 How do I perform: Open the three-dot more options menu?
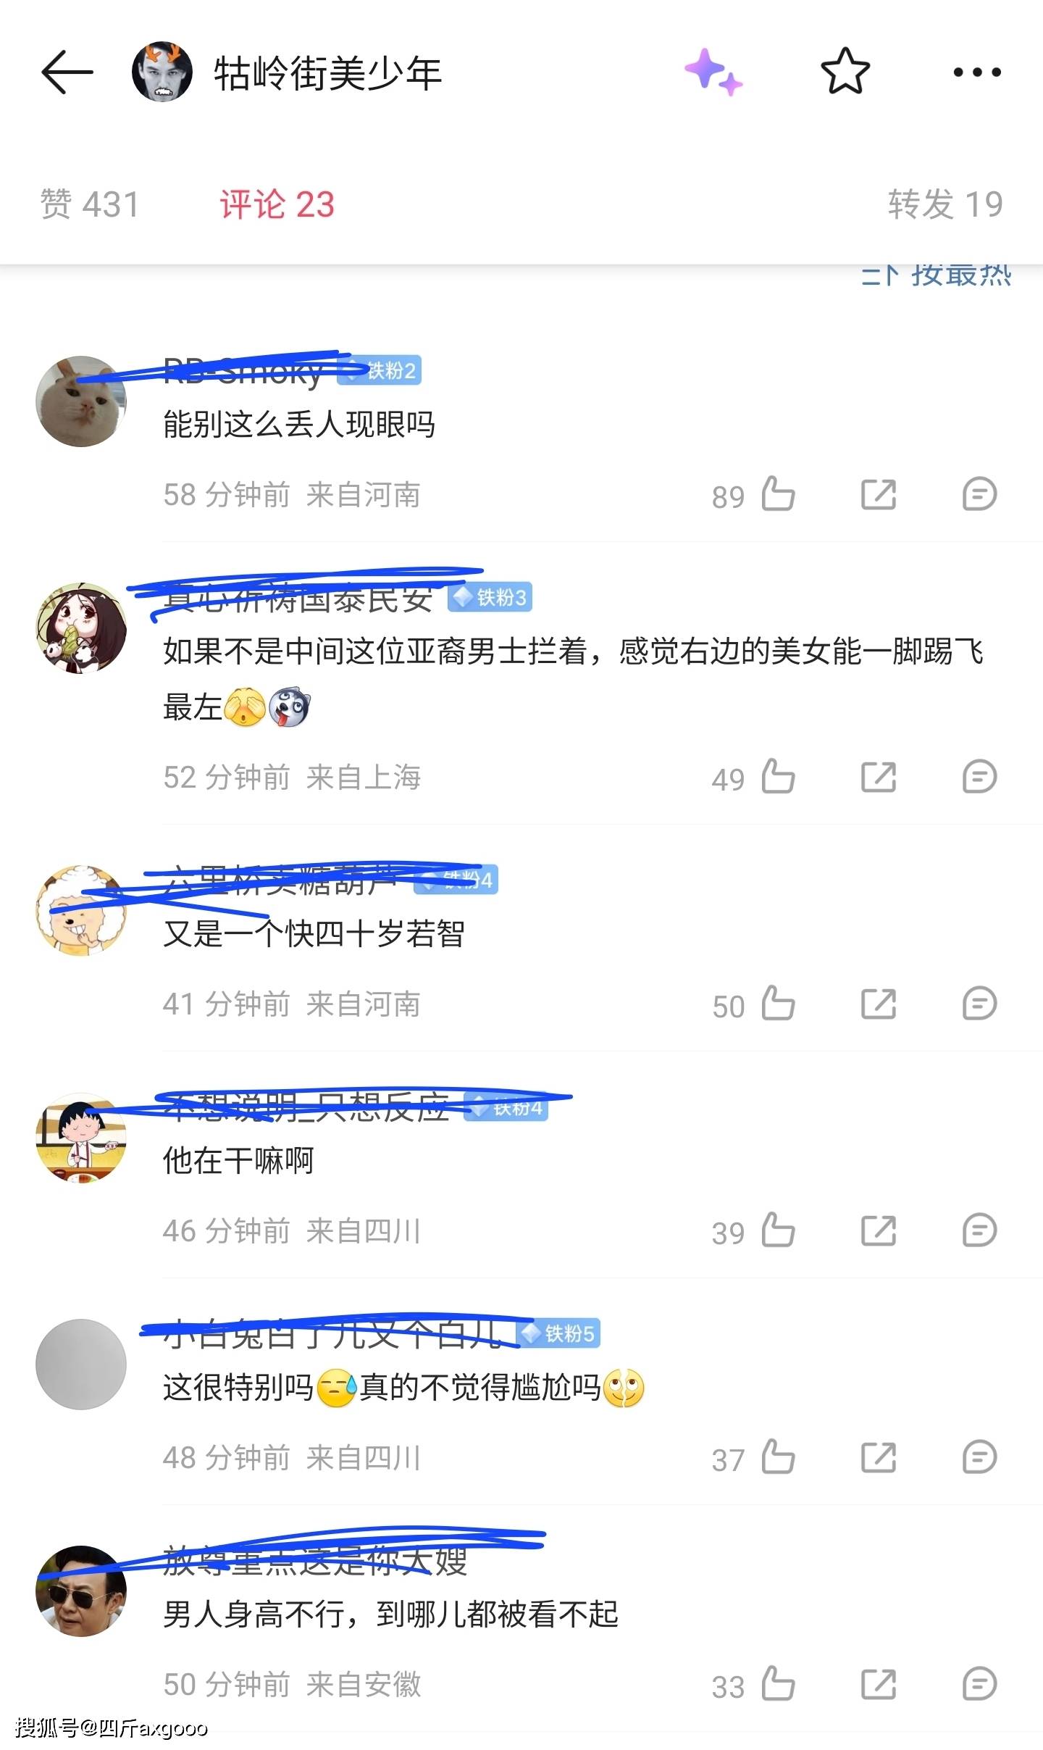click(977, 72)
